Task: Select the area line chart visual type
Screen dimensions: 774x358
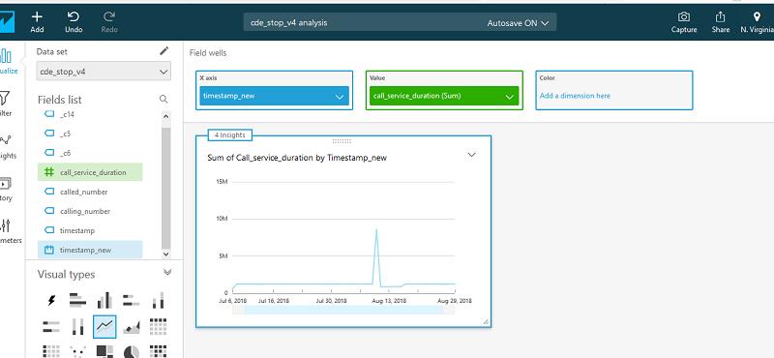Action: tap(131, 326)
